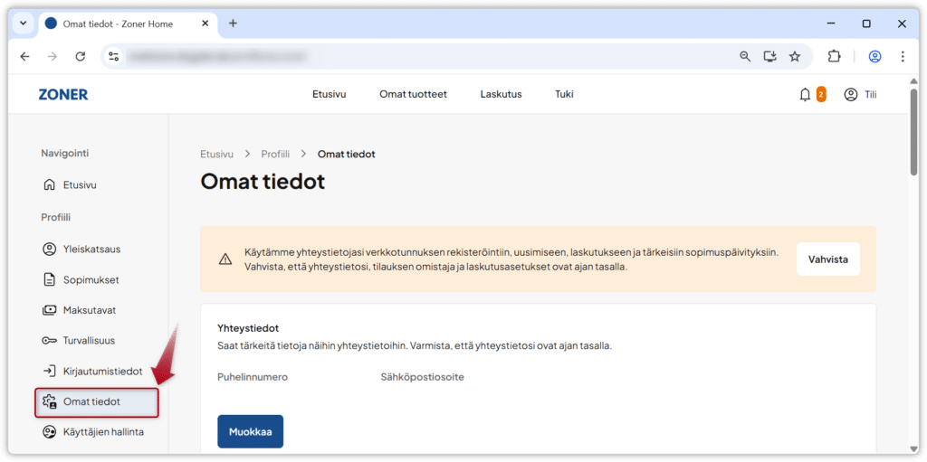Open Yleiskatsaus in the sidebar
927x462 pixels.
point(91,249)
